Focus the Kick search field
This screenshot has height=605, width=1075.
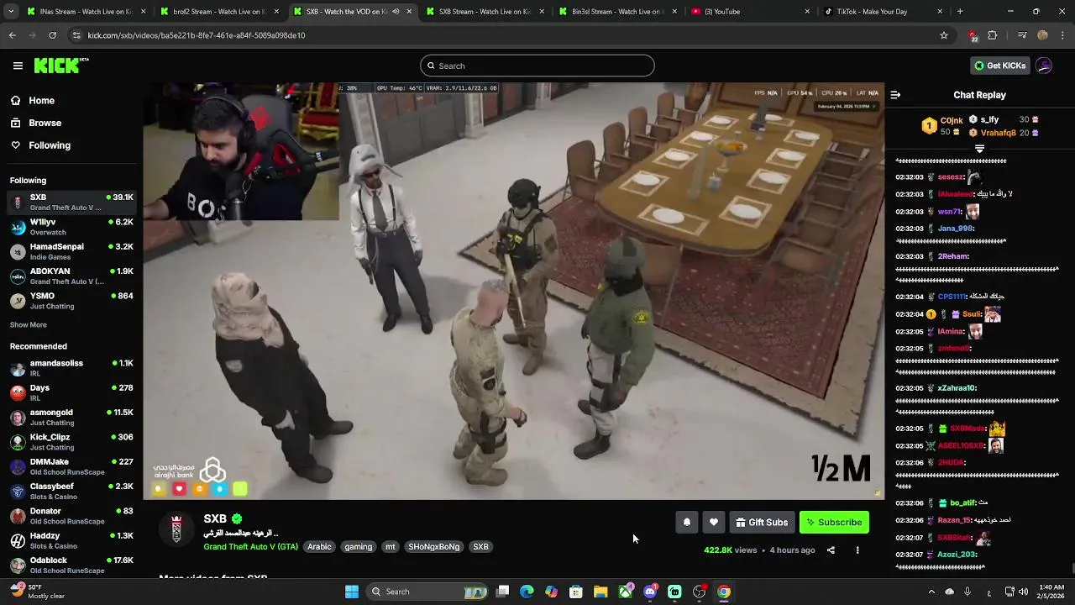537,66
